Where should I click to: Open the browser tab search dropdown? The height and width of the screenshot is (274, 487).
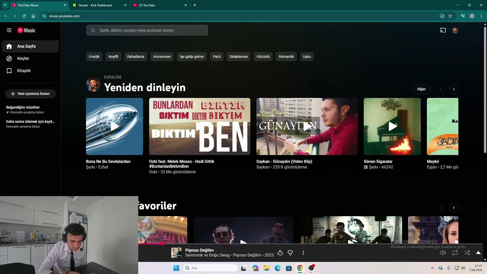(x=5, y=5)
